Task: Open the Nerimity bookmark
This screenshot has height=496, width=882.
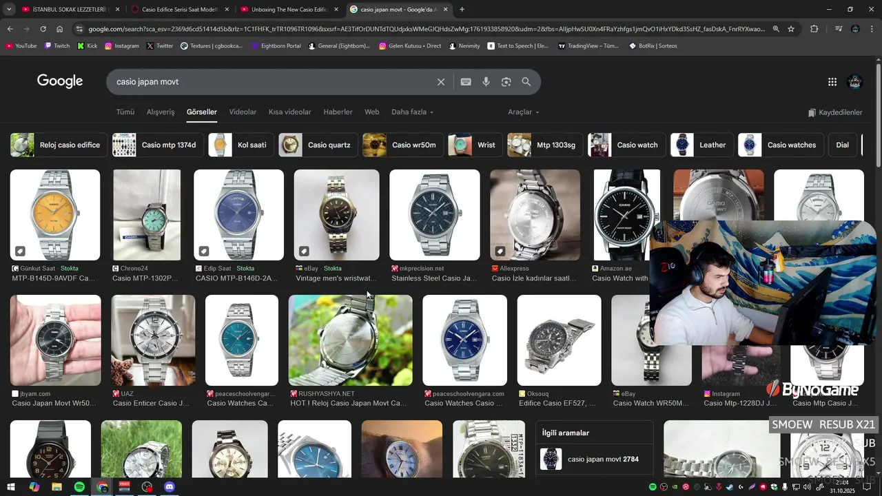Action: coord(464,46)
